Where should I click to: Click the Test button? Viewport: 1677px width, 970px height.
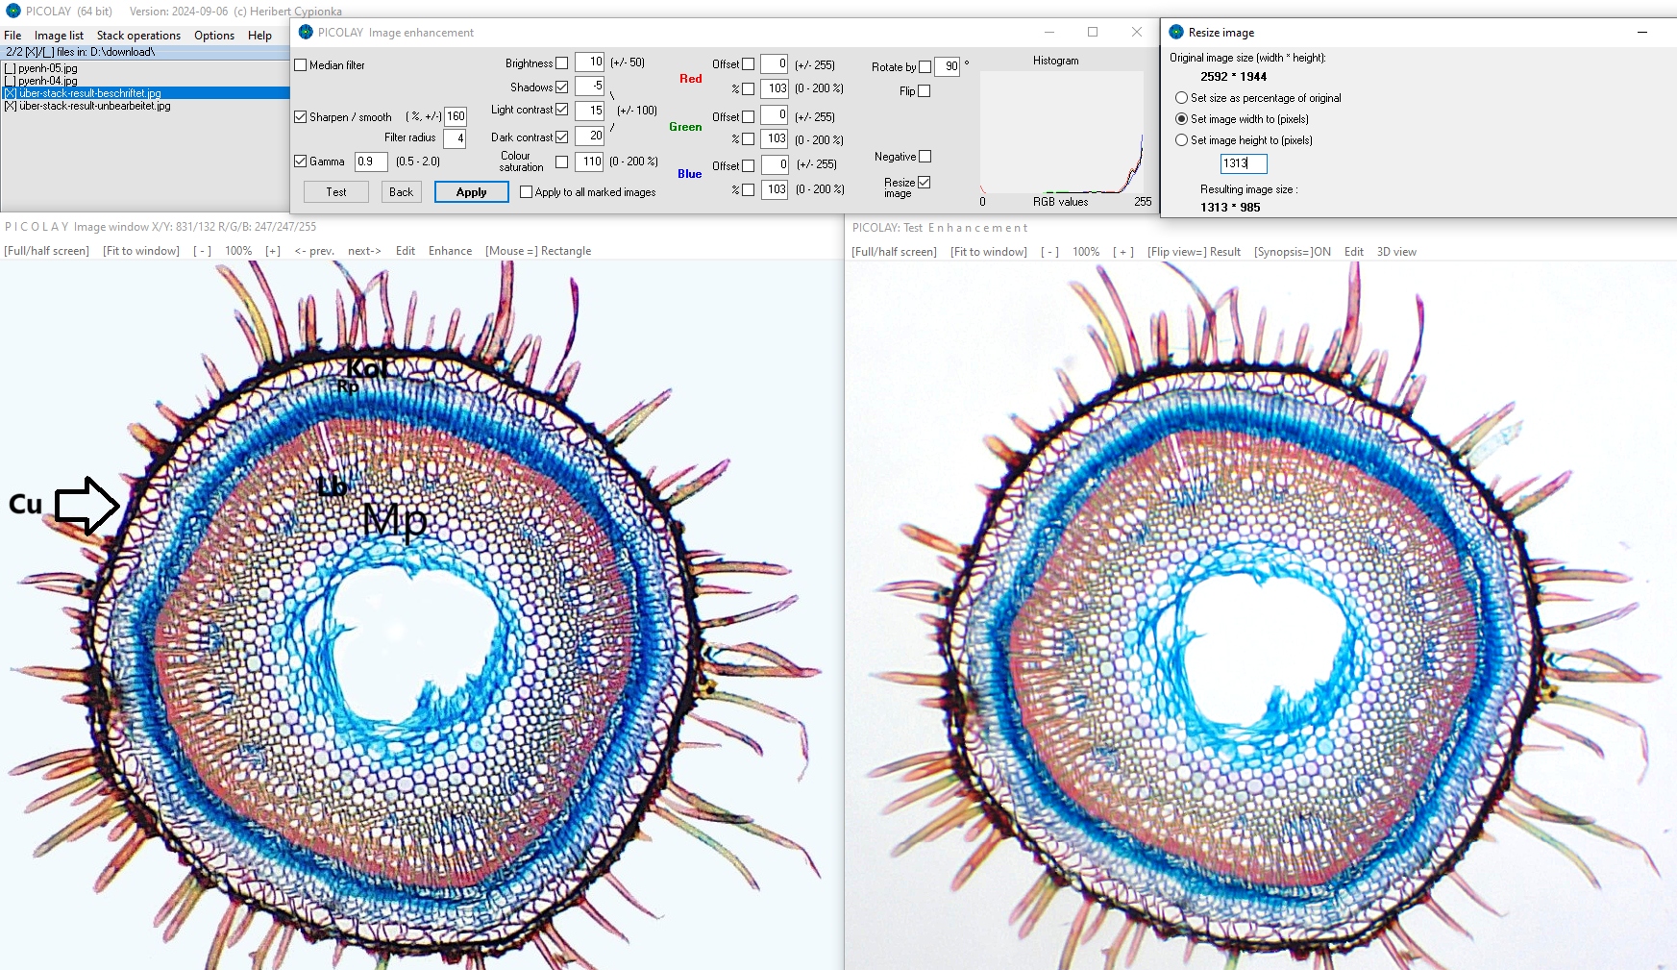(335, 192)
